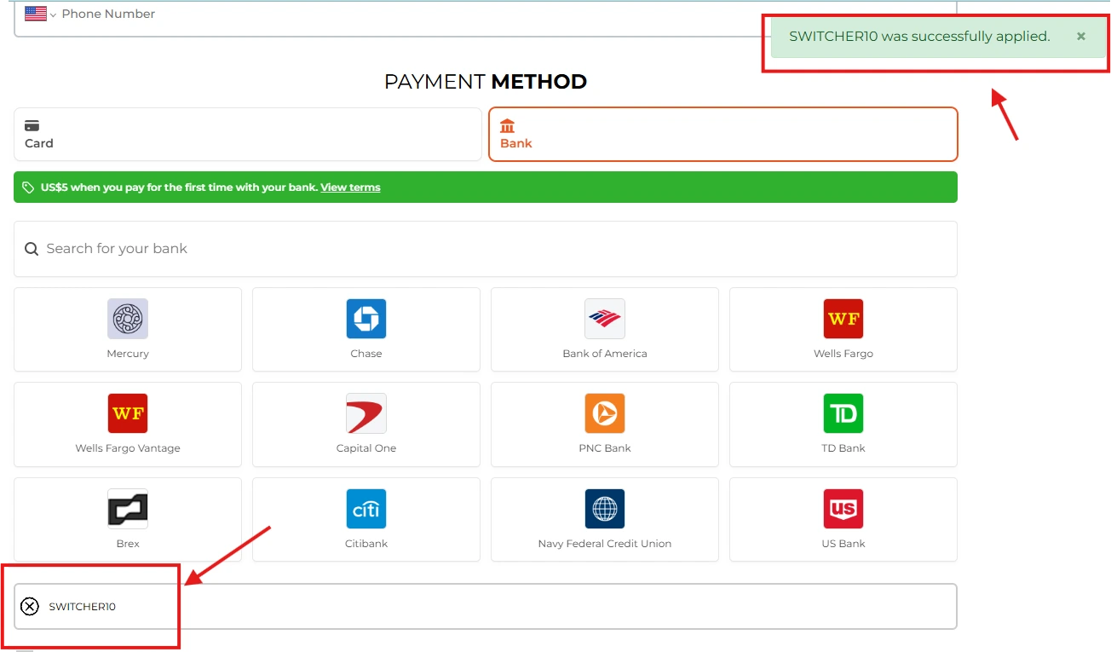Click the Chase bank name label

[x=366, y=354]
